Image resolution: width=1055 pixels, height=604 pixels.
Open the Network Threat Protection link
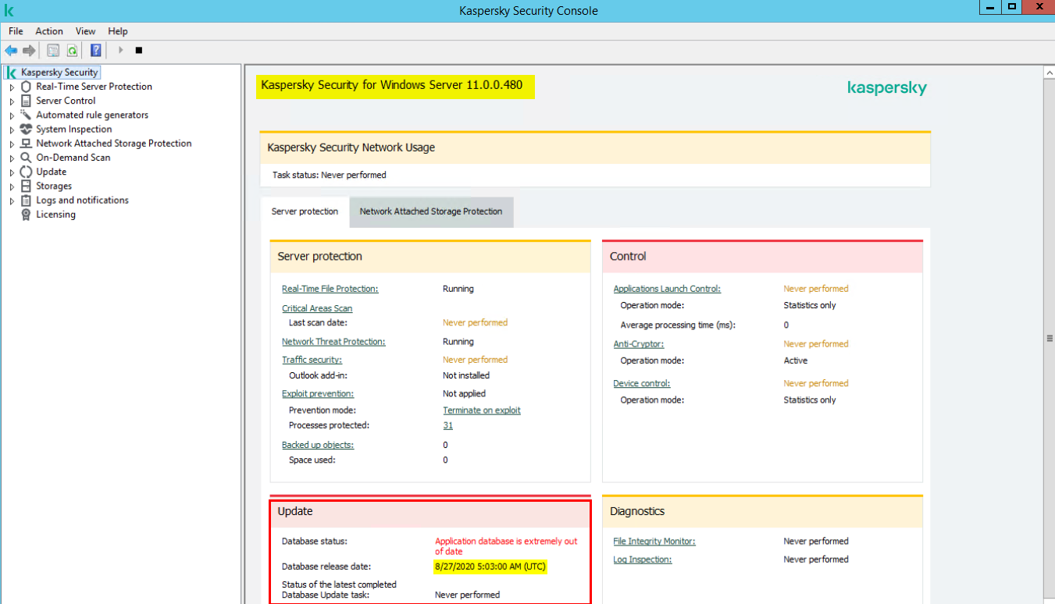[333, 342]
